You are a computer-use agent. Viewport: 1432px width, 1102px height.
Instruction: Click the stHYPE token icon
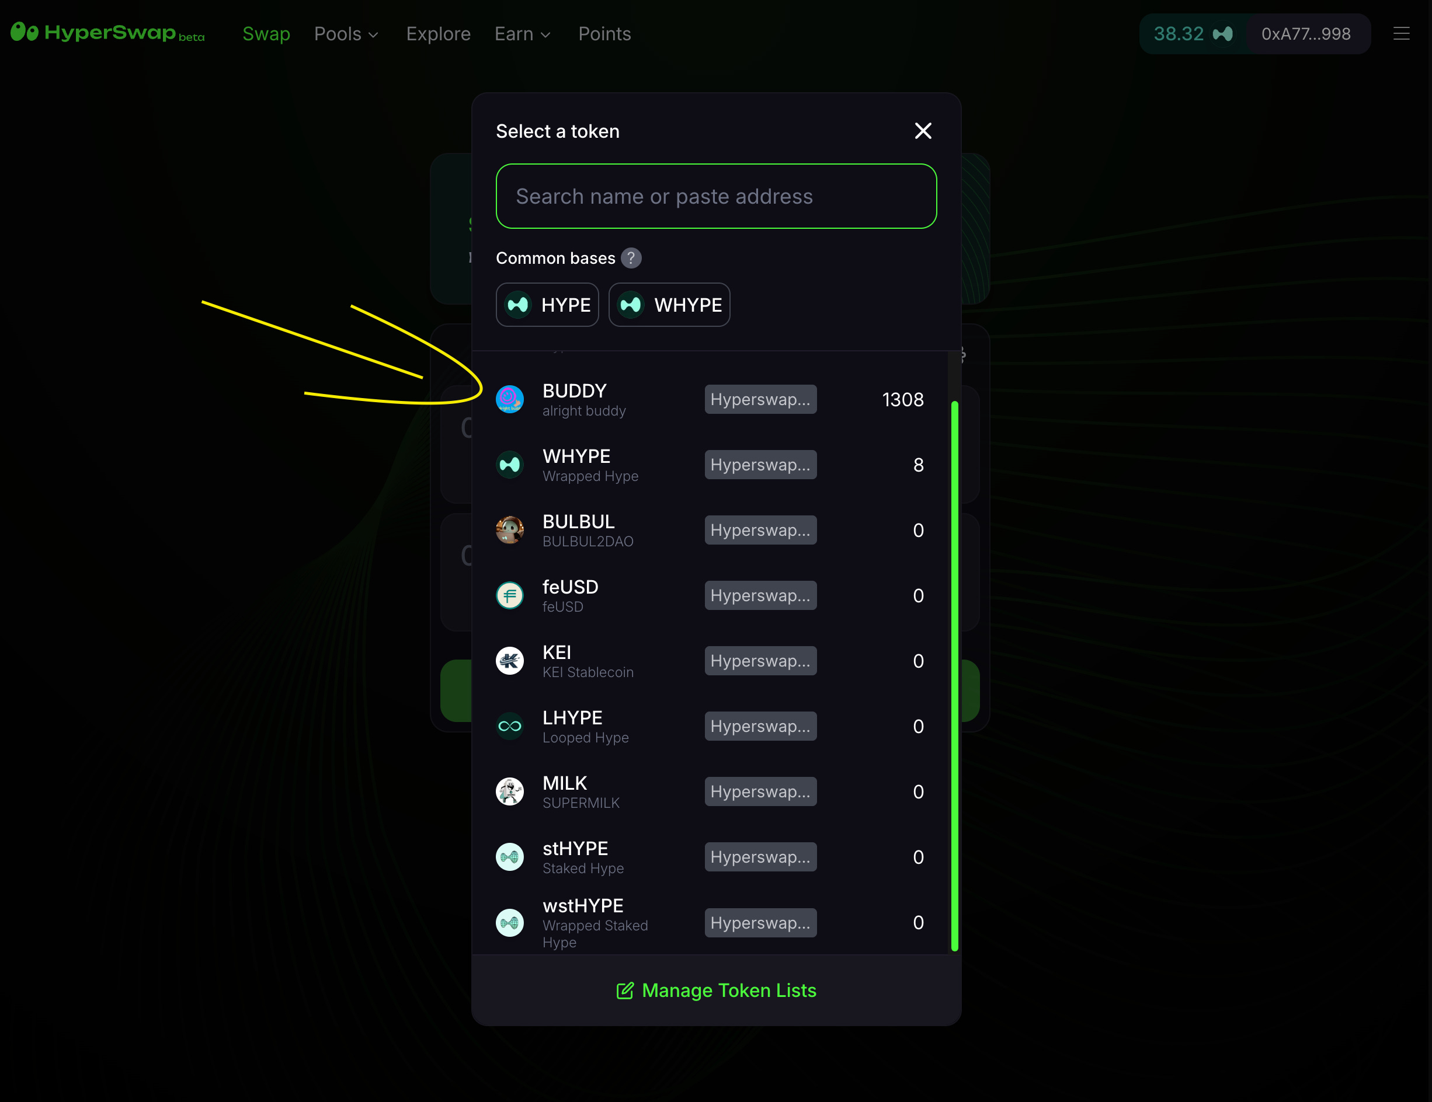pyautogui.click(x=509, y=857)
